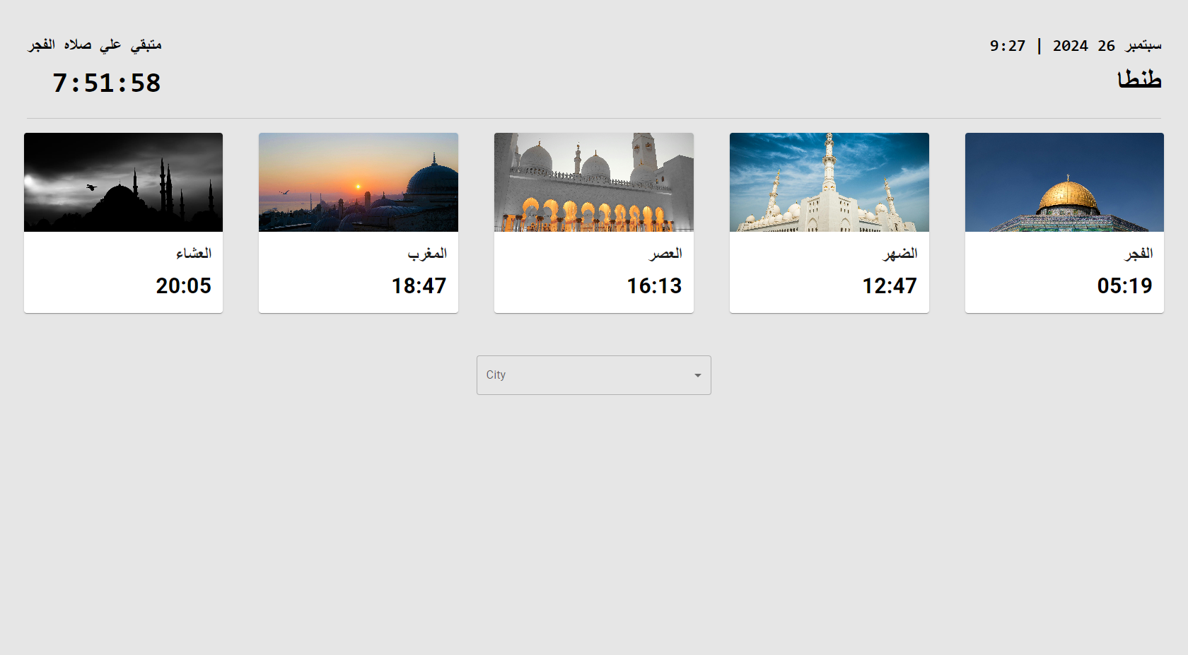
Task: Click the date and time text at top
Action: click(1076, 46)
